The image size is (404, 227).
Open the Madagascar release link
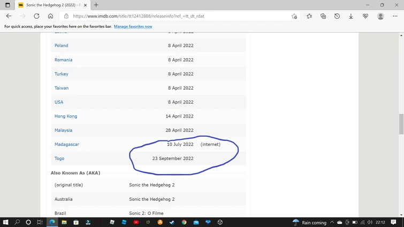coord(67,144)
